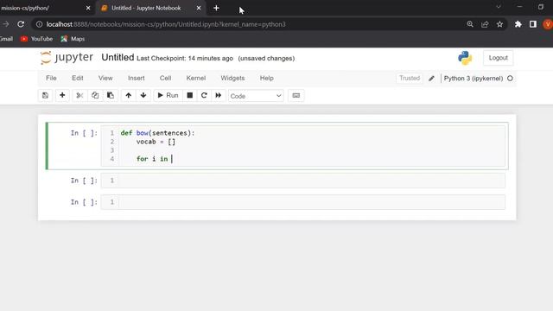Go forward in browser history
This screenshot has height=311, width=553.
[6, 24]
